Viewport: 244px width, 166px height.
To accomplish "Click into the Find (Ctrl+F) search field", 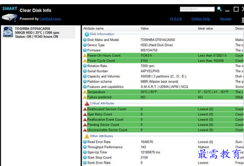I will click(197, 9).
